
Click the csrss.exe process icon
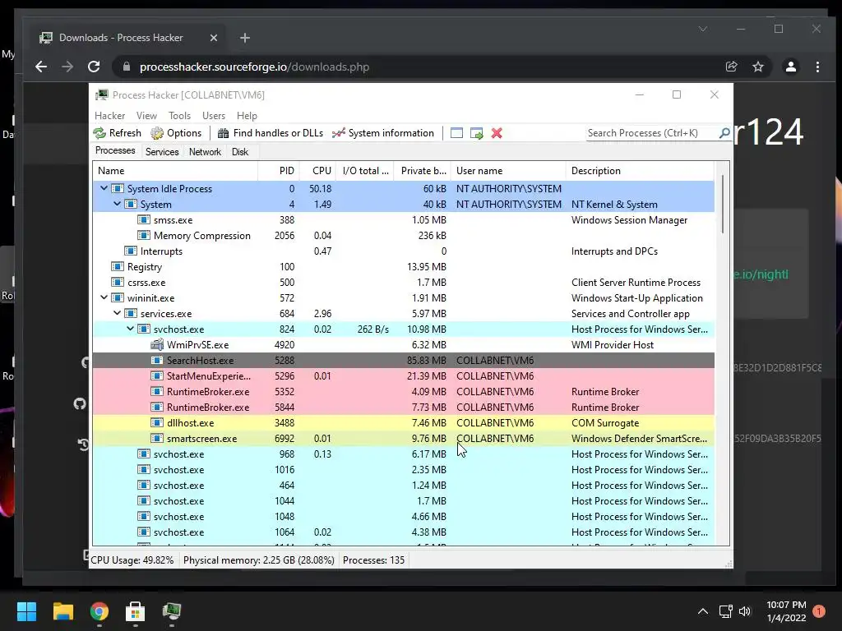(x=117, y=283)
